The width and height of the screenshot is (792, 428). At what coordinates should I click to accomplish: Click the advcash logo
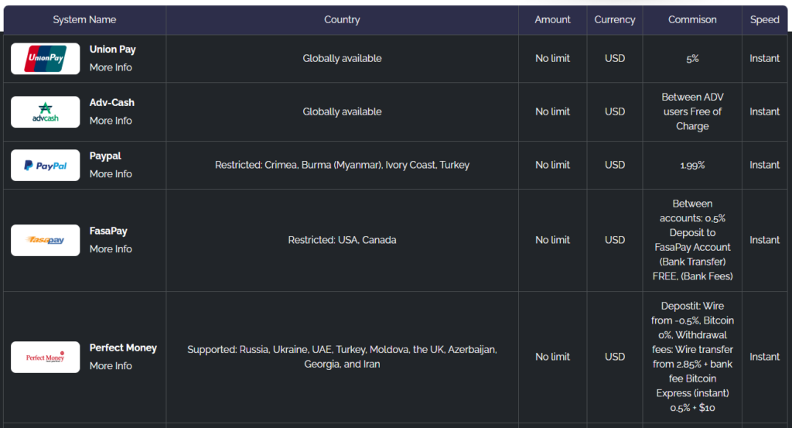pyautogui.click(x=46, y=111)
